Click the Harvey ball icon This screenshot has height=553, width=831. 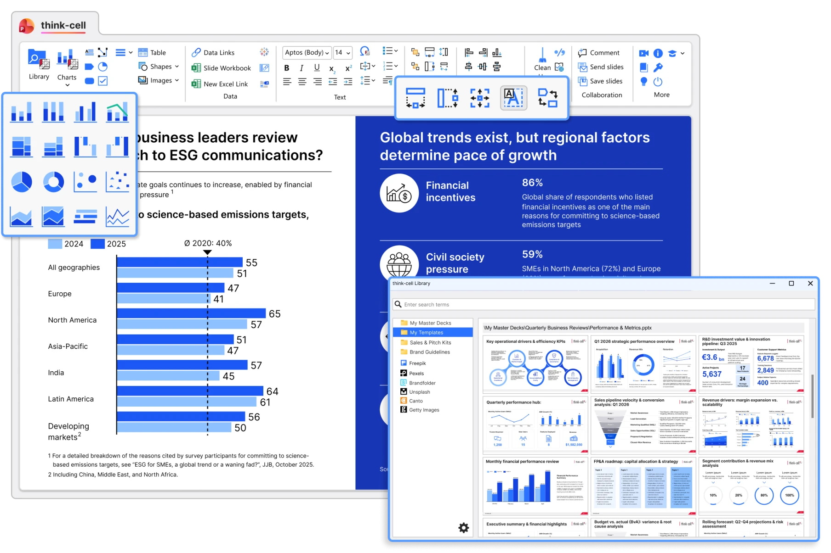(103, 67)
